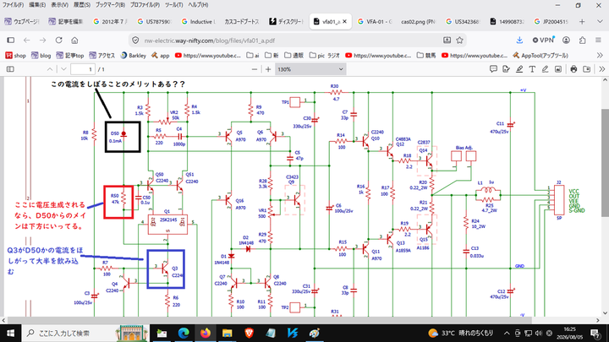Switch to the Inductive tab
Viewport: 609px width, 342px height.
point(199,22)
